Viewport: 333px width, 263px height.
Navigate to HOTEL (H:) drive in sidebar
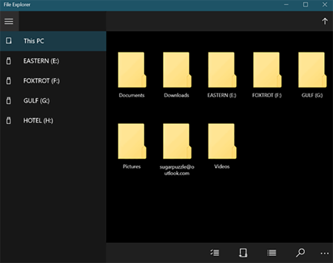(x=38, y=121)
